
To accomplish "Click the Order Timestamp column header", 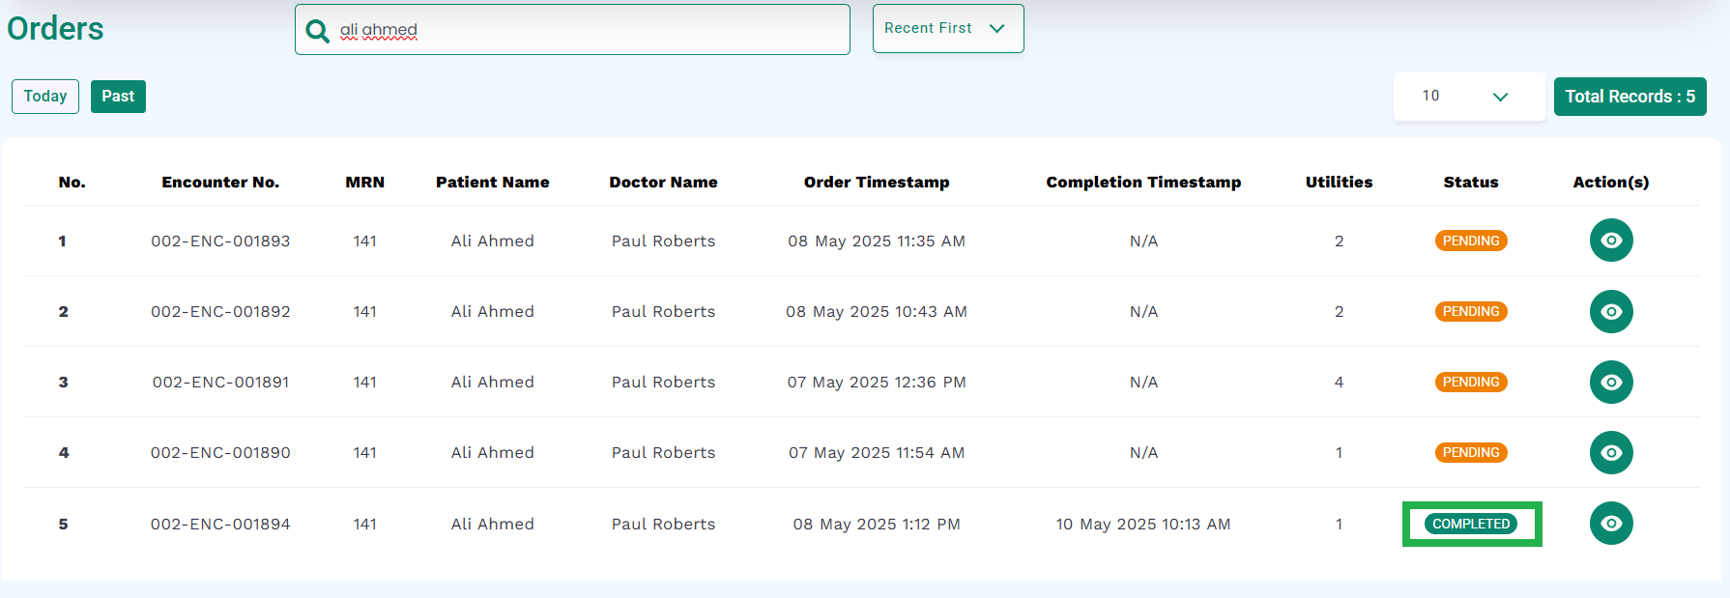I will coord(877,182).
